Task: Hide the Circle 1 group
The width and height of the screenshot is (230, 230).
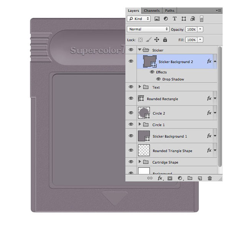Action: [x=131, y=124]
